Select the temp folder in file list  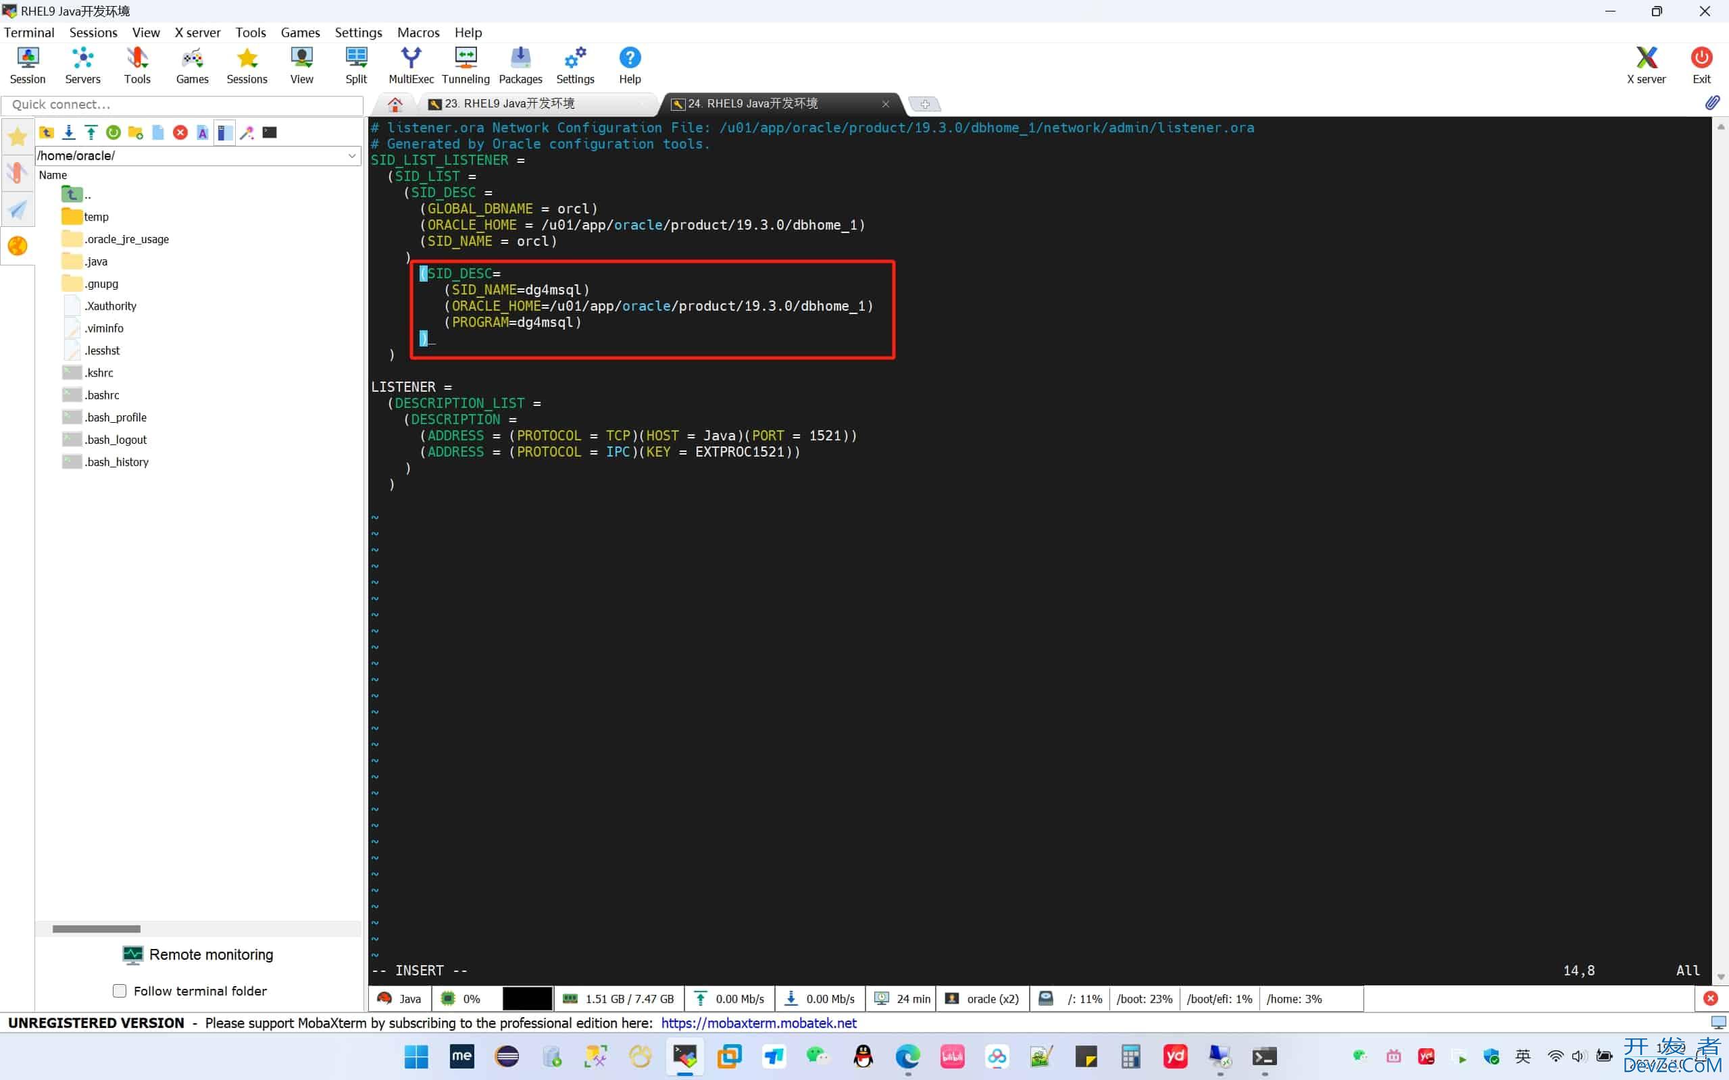tap(86, 216)
